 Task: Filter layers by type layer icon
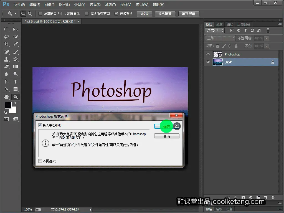(x=245, y=31)
